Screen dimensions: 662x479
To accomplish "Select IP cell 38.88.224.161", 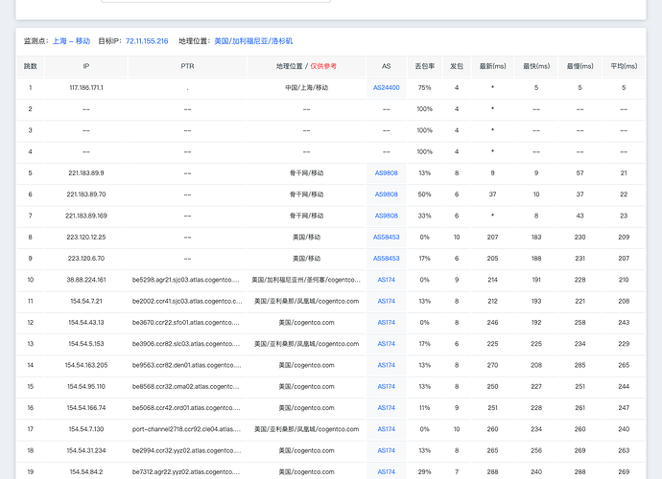I will [86, 280].
